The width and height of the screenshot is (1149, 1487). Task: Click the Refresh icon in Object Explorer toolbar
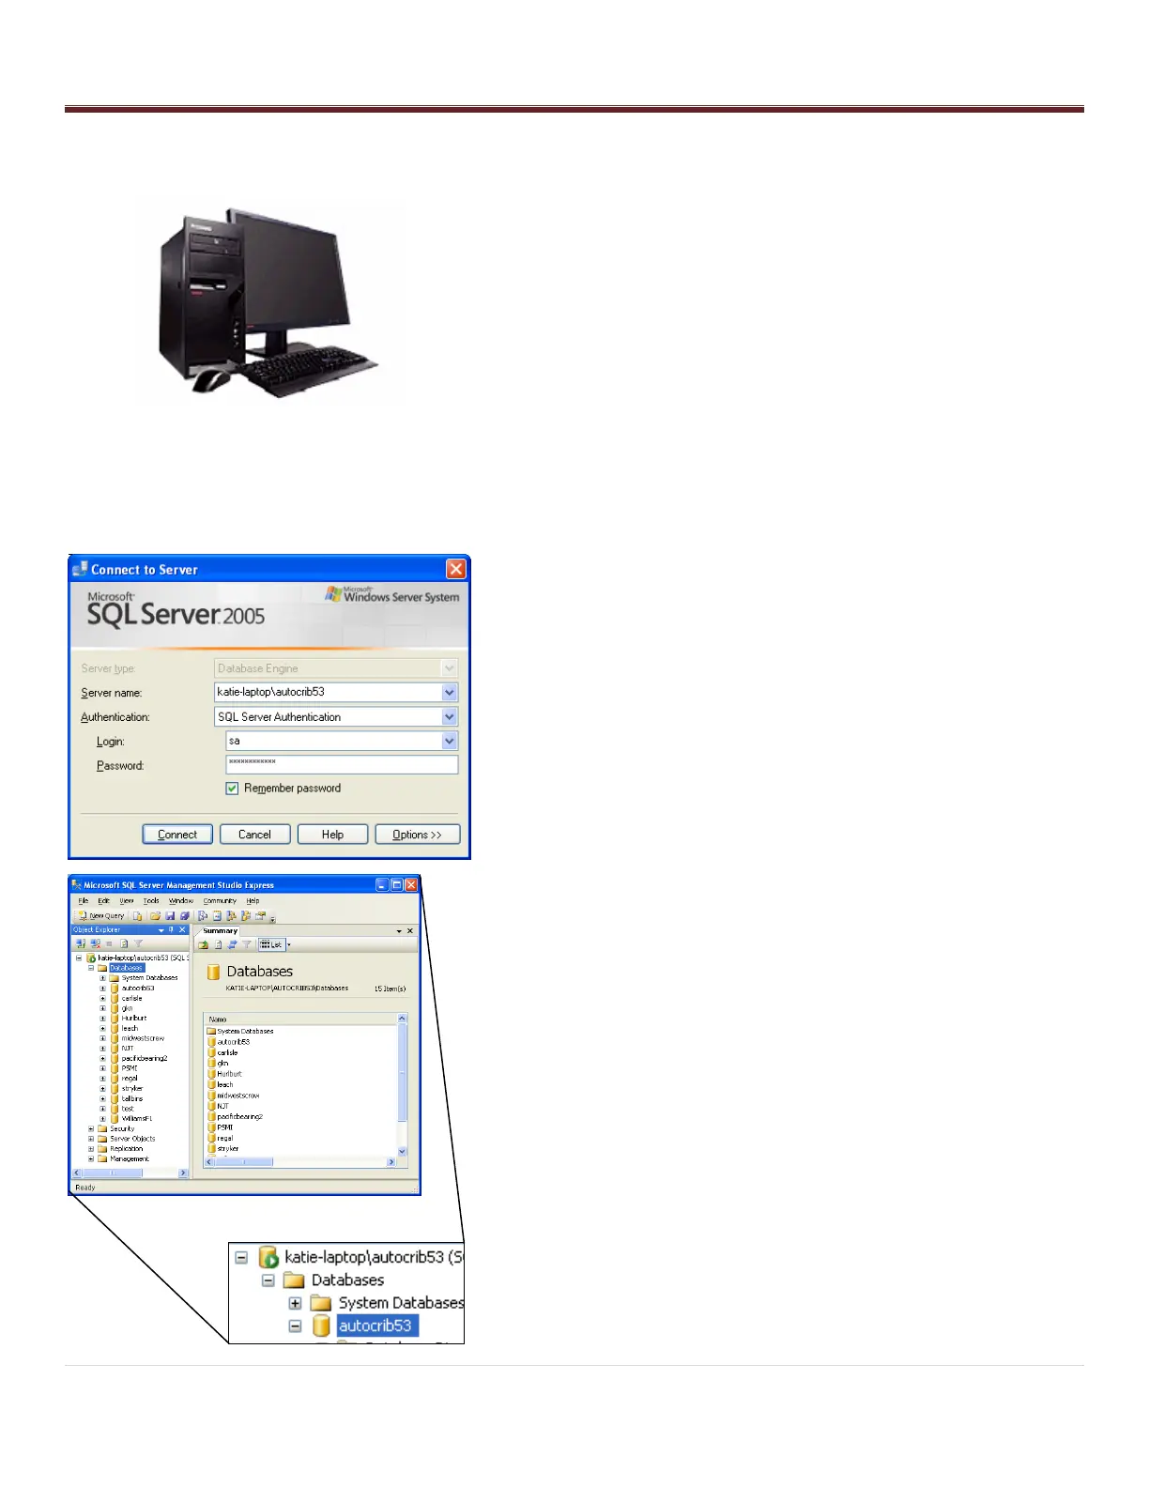tap(124, 943)
